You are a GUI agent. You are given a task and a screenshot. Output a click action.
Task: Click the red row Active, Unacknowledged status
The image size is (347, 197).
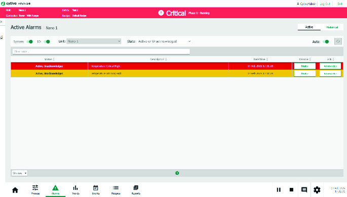(49, 66)
